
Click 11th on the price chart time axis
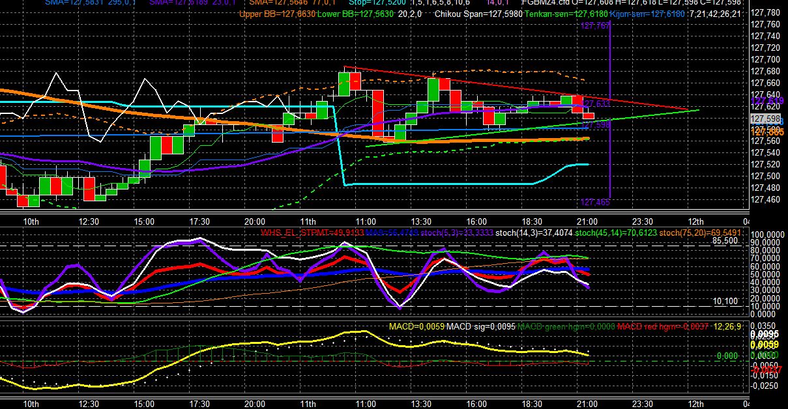tap(308, 221)
